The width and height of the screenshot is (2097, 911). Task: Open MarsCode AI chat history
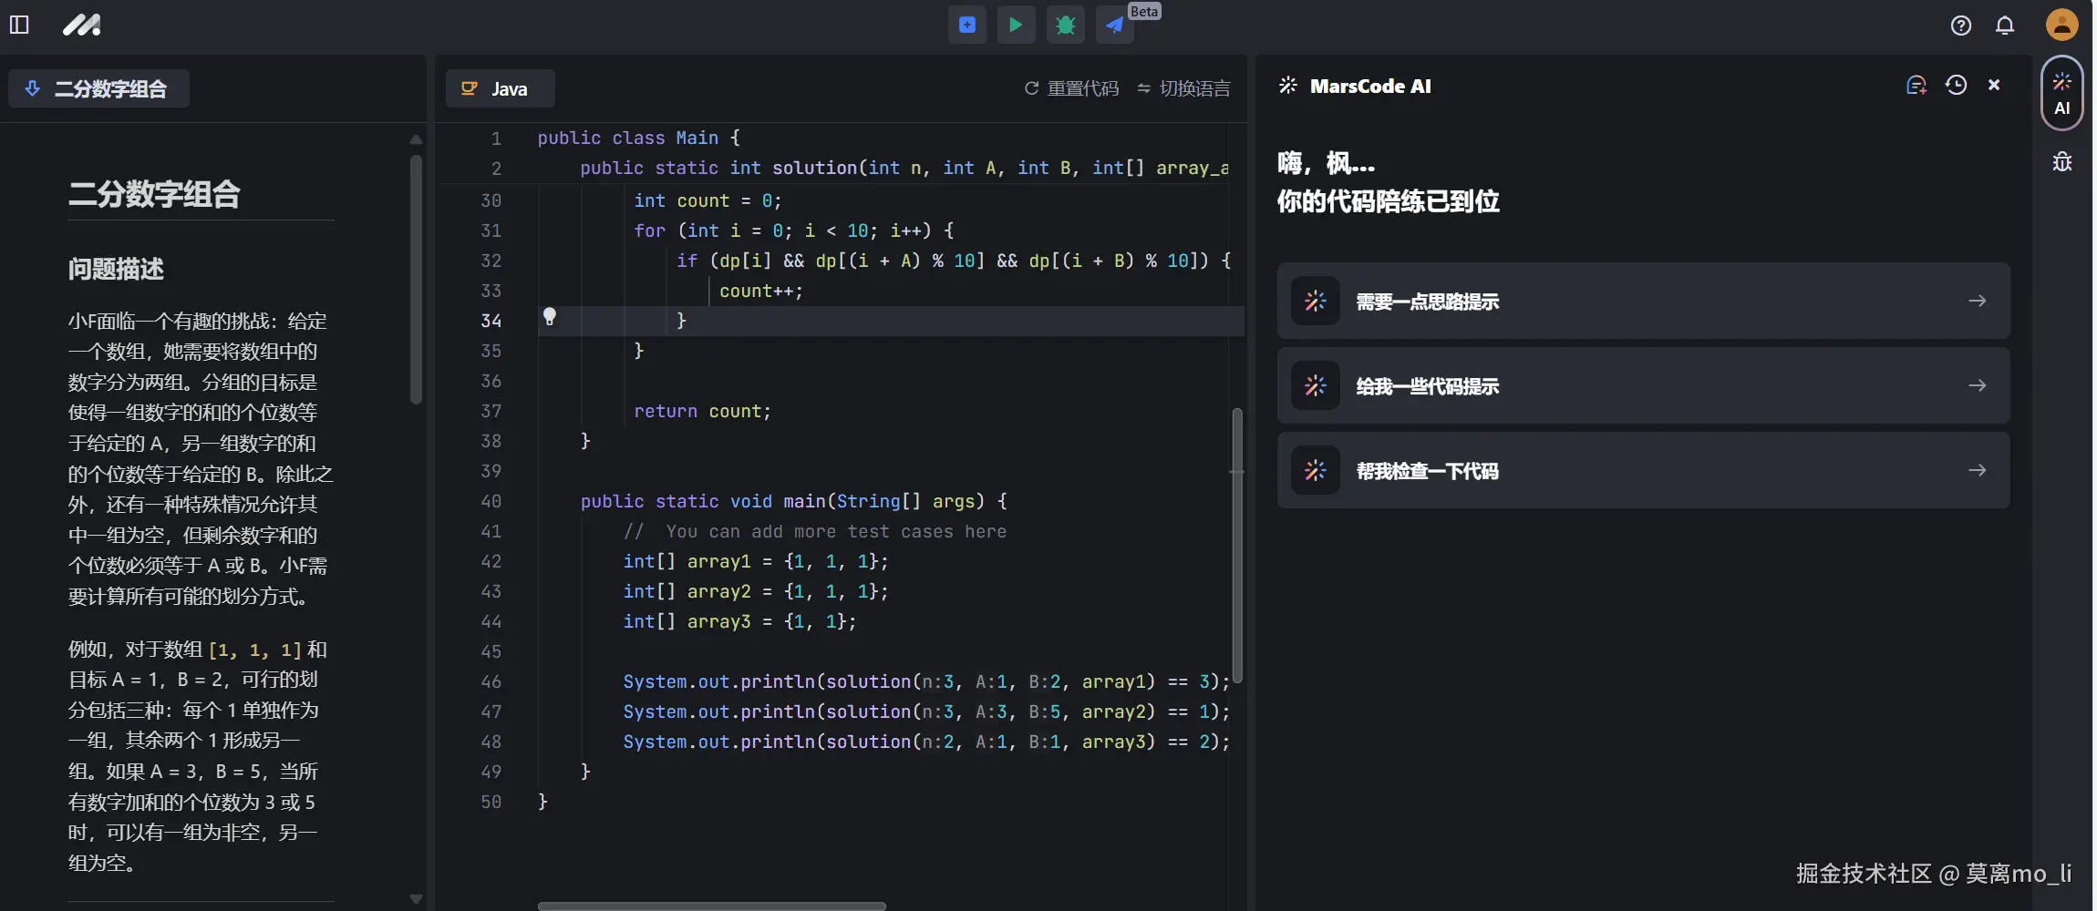pos(1956,86)
